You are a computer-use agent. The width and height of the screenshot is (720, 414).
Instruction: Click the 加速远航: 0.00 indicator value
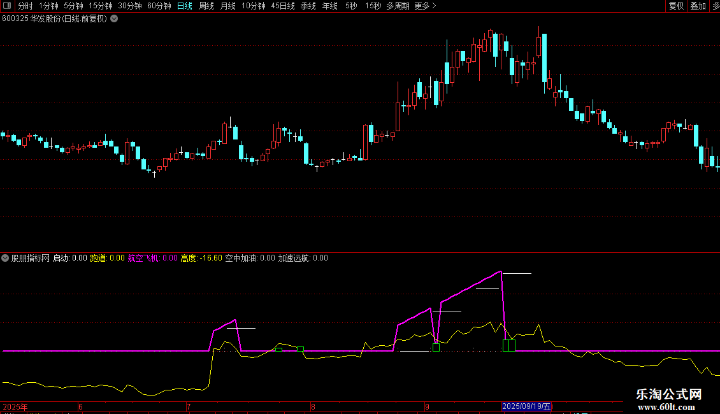pos(303,258)
